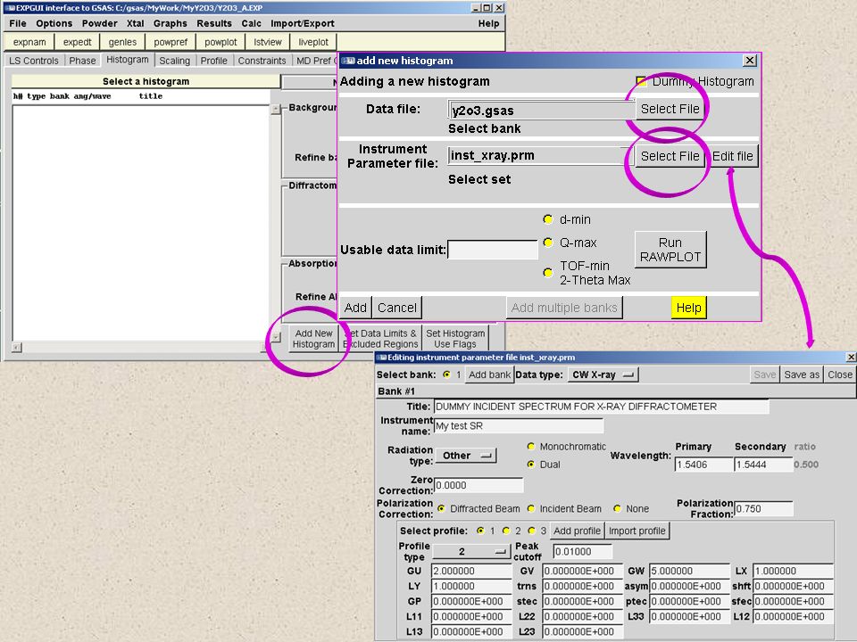The height and width of the screenshot is (642, 857).
Task: Click the Add bank button
Action: (489, 374)
